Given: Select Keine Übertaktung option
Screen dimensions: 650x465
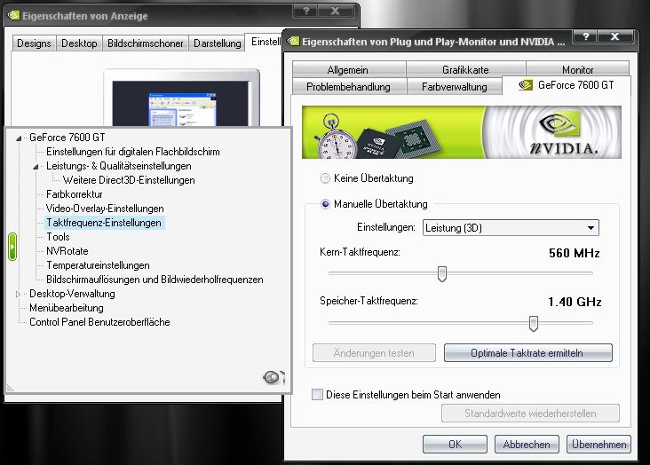Looking at the screenshot, I should [x=325, y=178].
